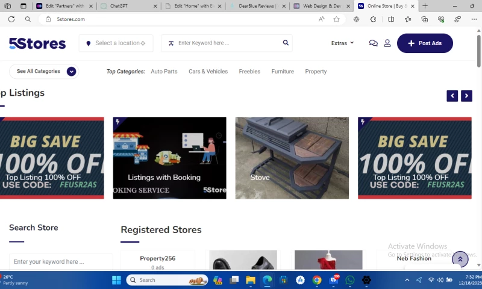
Task: Open Furniture category
Action: click(283, 71)
